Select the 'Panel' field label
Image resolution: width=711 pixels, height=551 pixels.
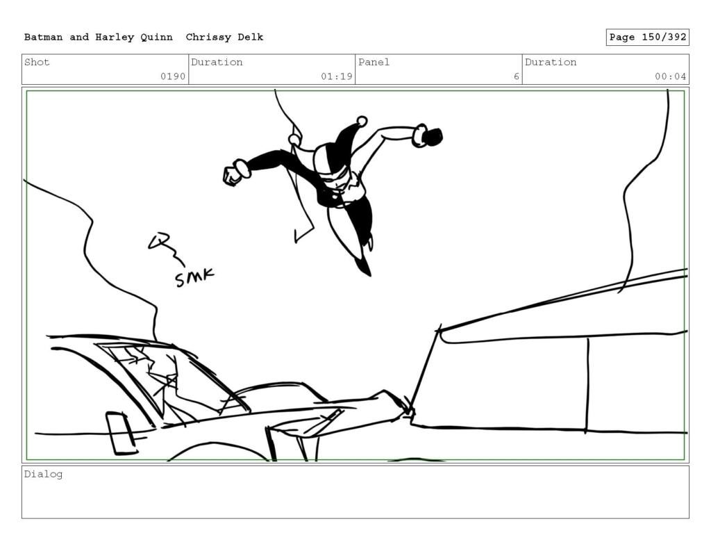(374, 62)
